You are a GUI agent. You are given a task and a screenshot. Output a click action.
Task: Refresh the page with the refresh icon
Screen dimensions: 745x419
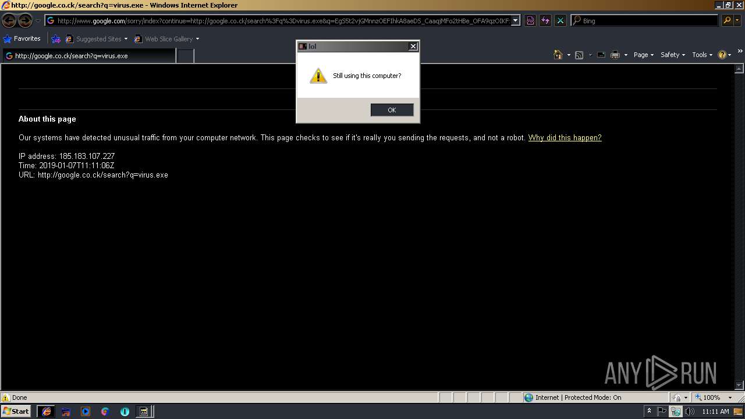(x=545, y=20)
